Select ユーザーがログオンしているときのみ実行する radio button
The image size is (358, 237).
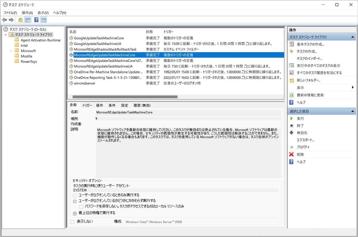pos(75,195)
